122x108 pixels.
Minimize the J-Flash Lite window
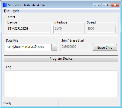pyautogui.click(x=97, y=5)
